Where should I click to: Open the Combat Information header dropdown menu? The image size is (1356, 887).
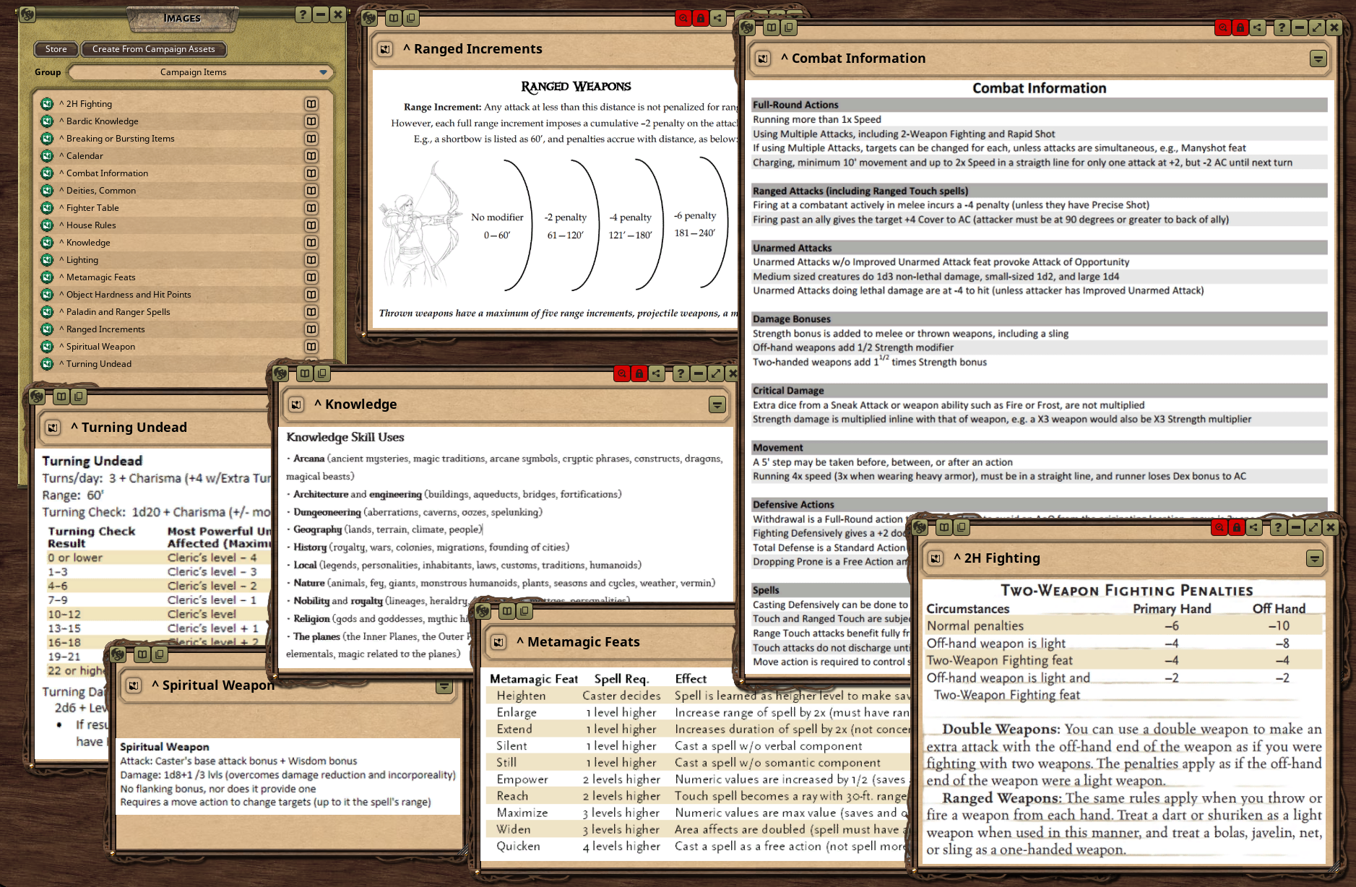1318,59
